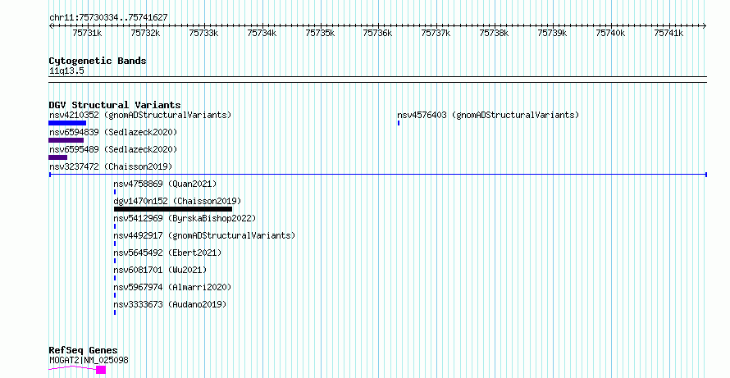Click the blue marker under nsv4758869

click(115, 192)
